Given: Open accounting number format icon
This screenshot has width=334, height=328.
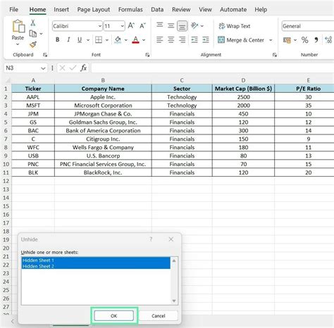Looking at the screenshot, I should [x=287, y=40].
